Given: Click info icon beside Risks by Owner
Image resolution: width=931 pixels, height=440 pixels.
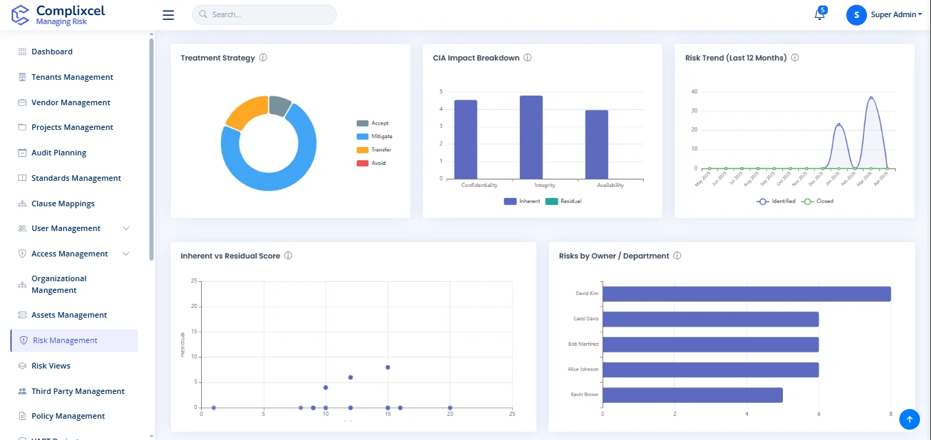Looking at the screenshot, I should click(677, 256).
